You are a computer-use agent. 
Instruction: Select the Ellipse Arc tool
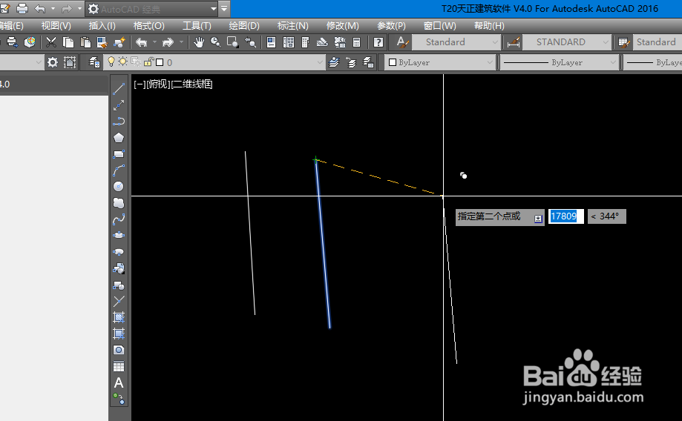[119, 252]
